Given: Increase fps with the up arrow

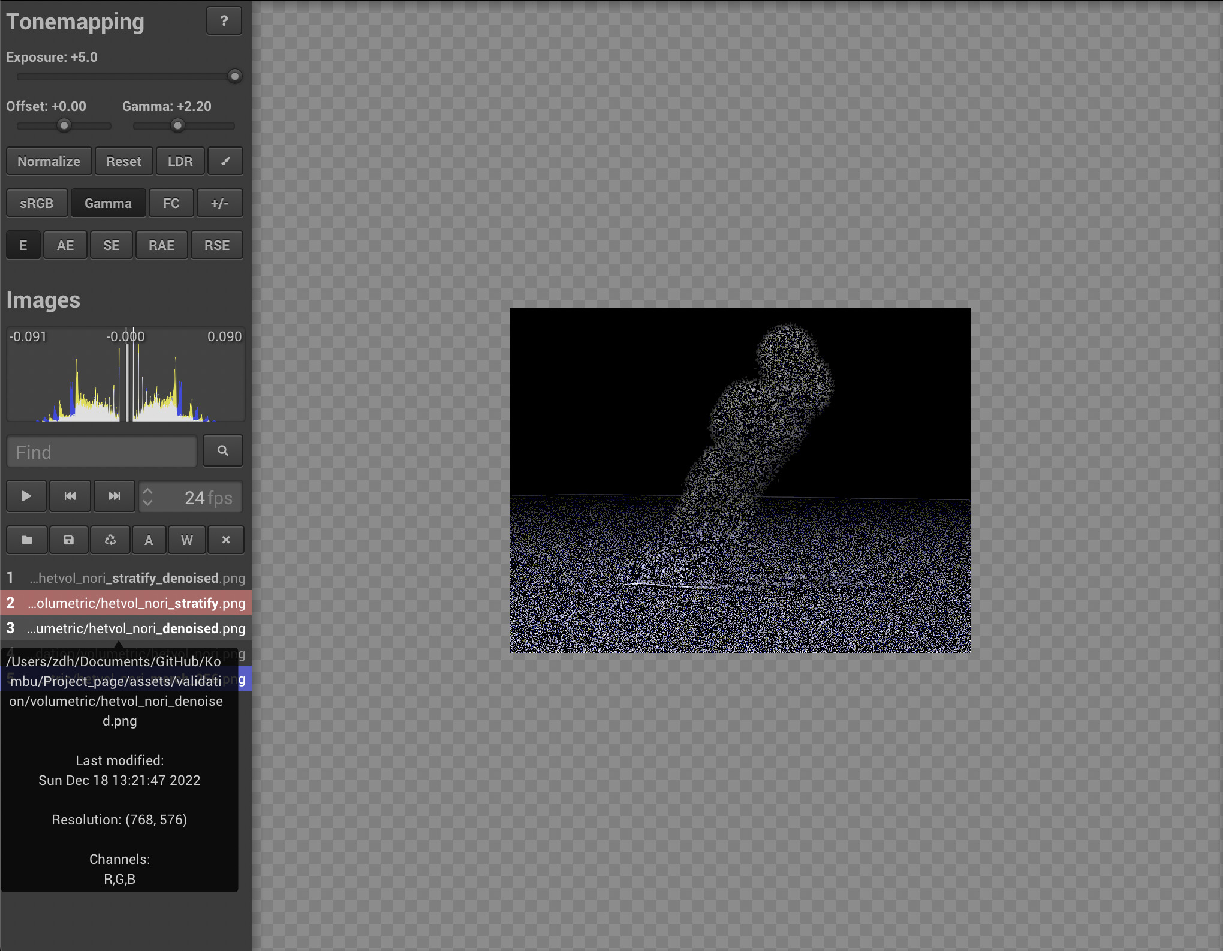Looking at the screenshot, I should click(148, 491).
